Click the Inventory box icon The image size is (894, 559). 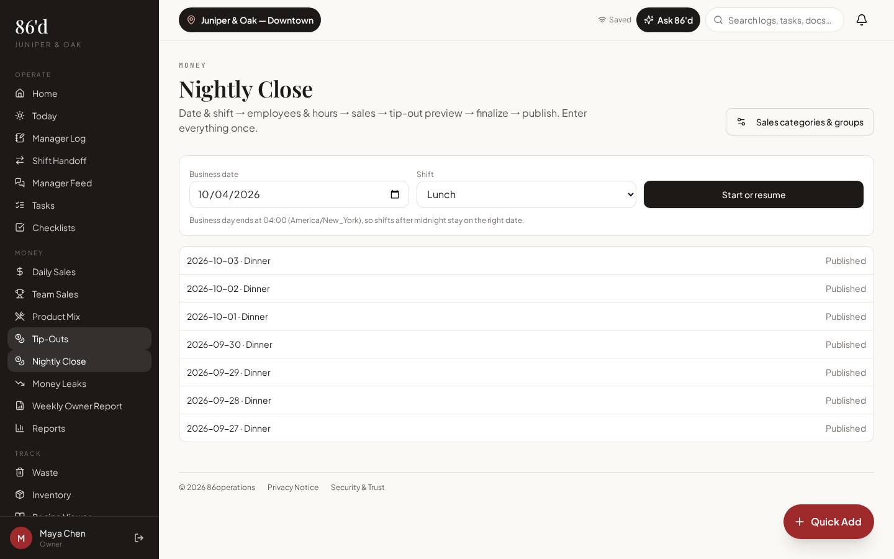click(20, 494)
